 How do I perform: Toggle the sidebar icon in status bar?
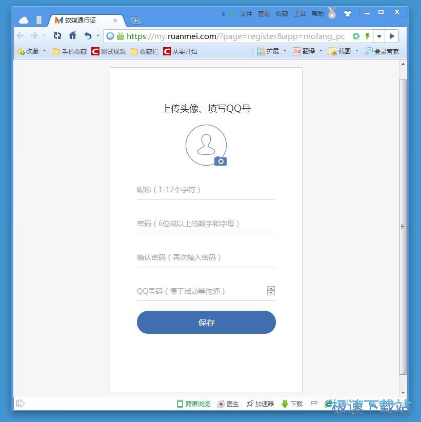pyautogui.click(x=21, y=403)
